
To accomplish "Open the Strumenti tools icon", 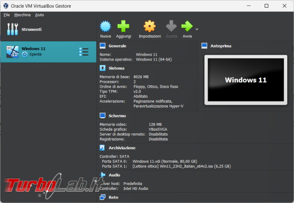I will coord(12,29).
